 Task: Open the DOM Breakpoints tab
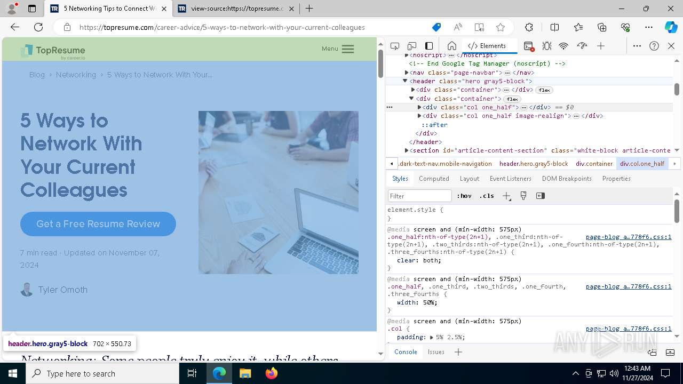567,179
